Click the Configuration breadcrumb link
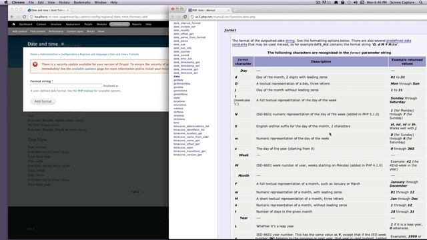 69,55
